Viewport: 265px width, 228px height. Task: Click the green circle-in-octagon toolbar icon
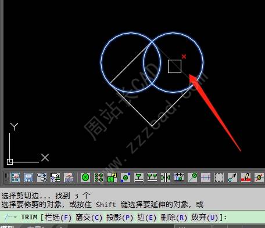(x=85, y=178)
